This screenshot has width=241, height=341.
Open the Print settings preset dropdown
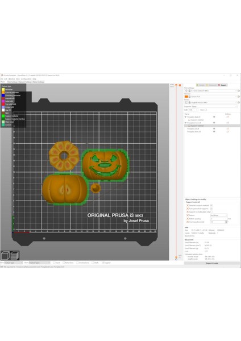211,91
